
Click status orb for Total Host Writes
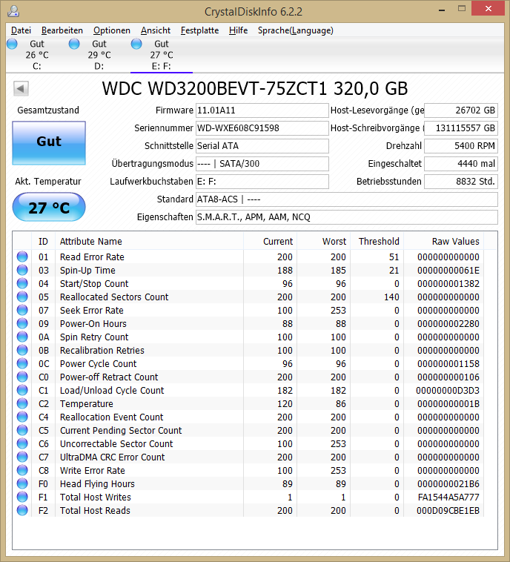(x=22, y=497)
